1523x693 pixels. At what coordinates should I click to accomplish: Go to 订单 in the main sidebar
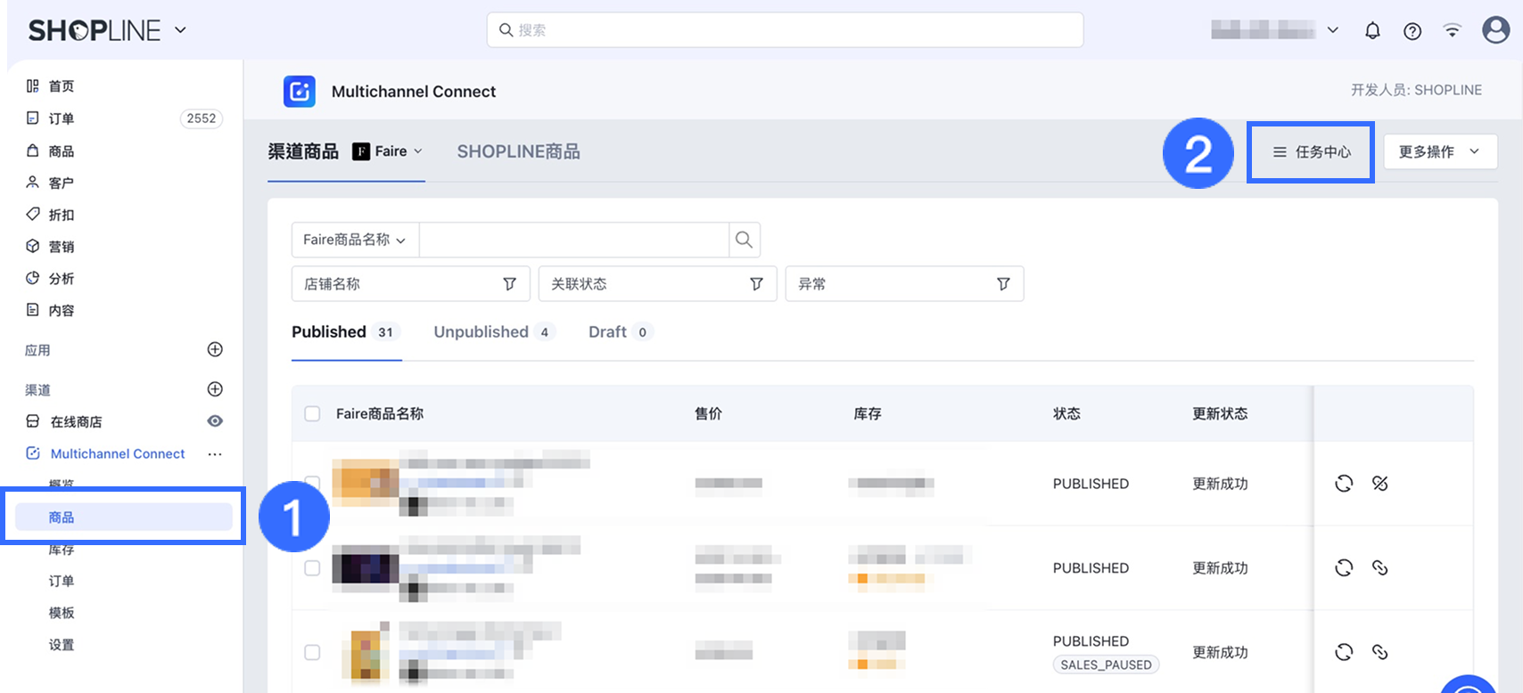62,118
